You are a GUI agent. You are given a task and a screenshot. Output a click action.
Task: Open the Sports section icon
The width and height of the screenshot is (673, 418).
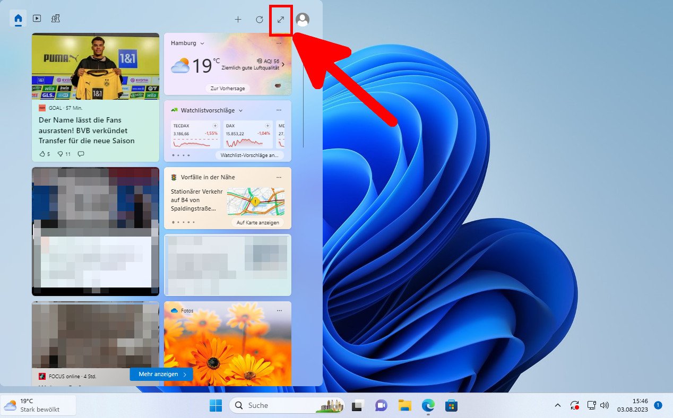click(x=55, y=18)
